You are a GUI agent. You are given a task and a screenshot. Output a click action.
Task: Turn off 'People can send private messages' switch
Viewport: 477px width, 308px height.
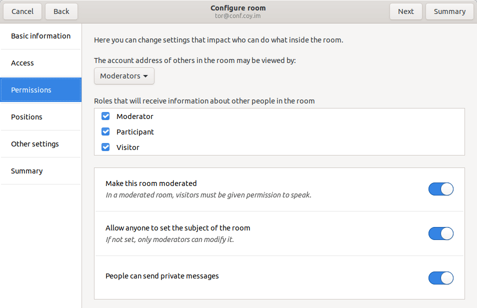point(440,278)
